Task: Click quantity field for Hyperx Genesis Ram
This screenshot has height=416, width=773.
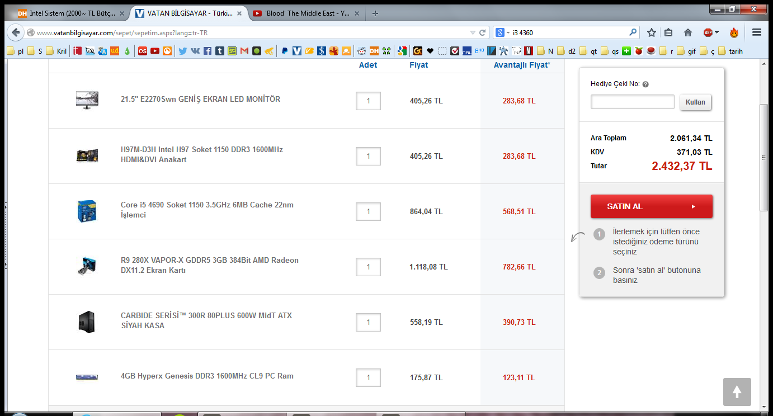Action: [x=368, y=378]
